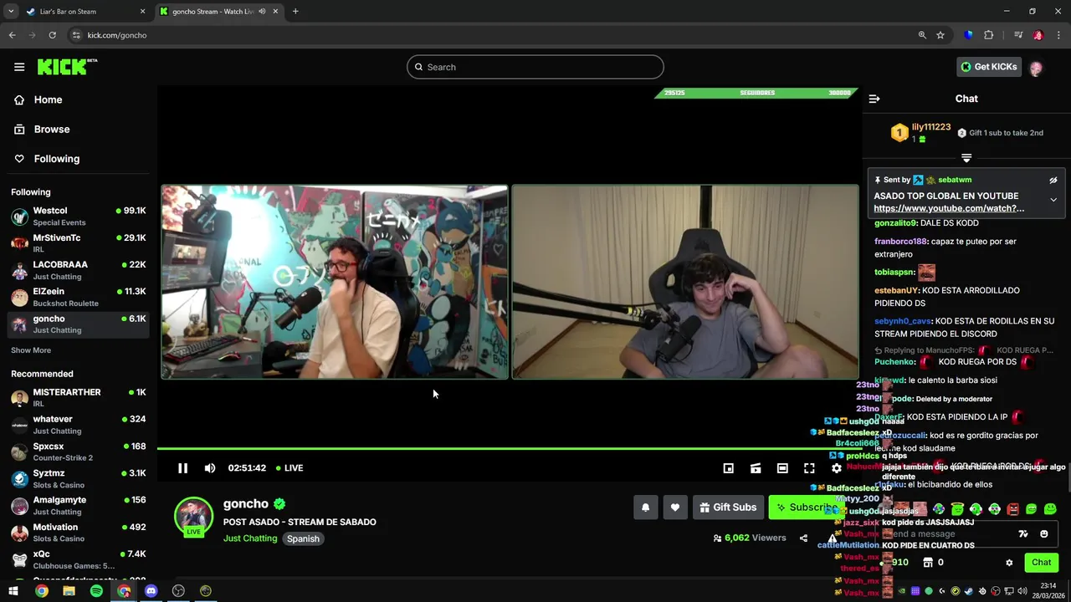The image size is (1071, 602).
Task: Click the heart follow button
Action: [x=675, y=508]
